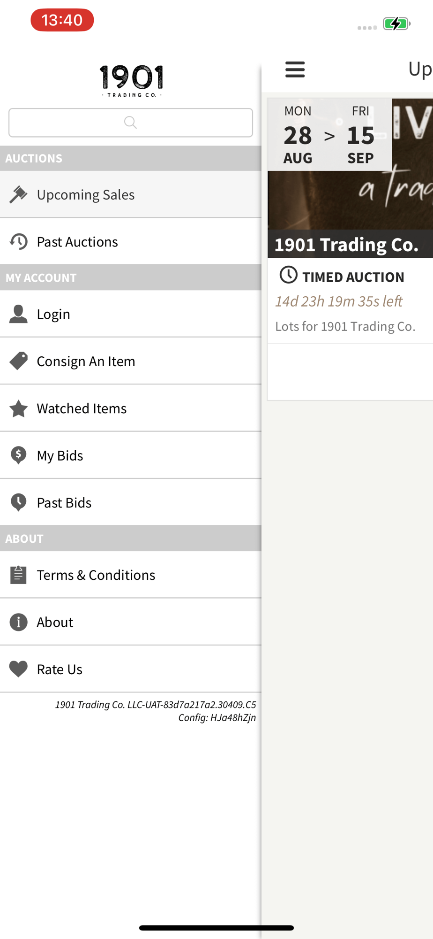Image resolution: width=433 pixels, height=939 pixels.
Task: Tap the history clock icon for Past Auctions
Action: (18, 242)
